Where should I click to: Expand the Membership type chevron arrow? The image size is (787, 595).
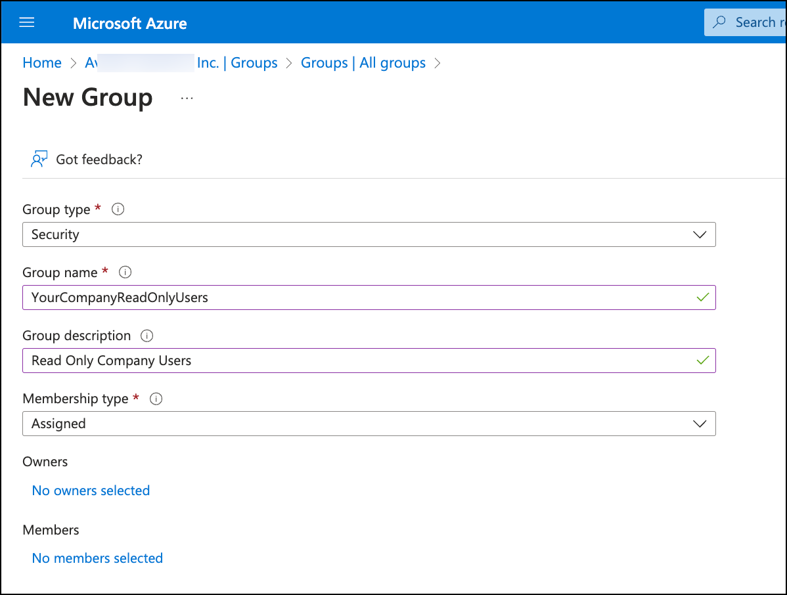point(699,424)
